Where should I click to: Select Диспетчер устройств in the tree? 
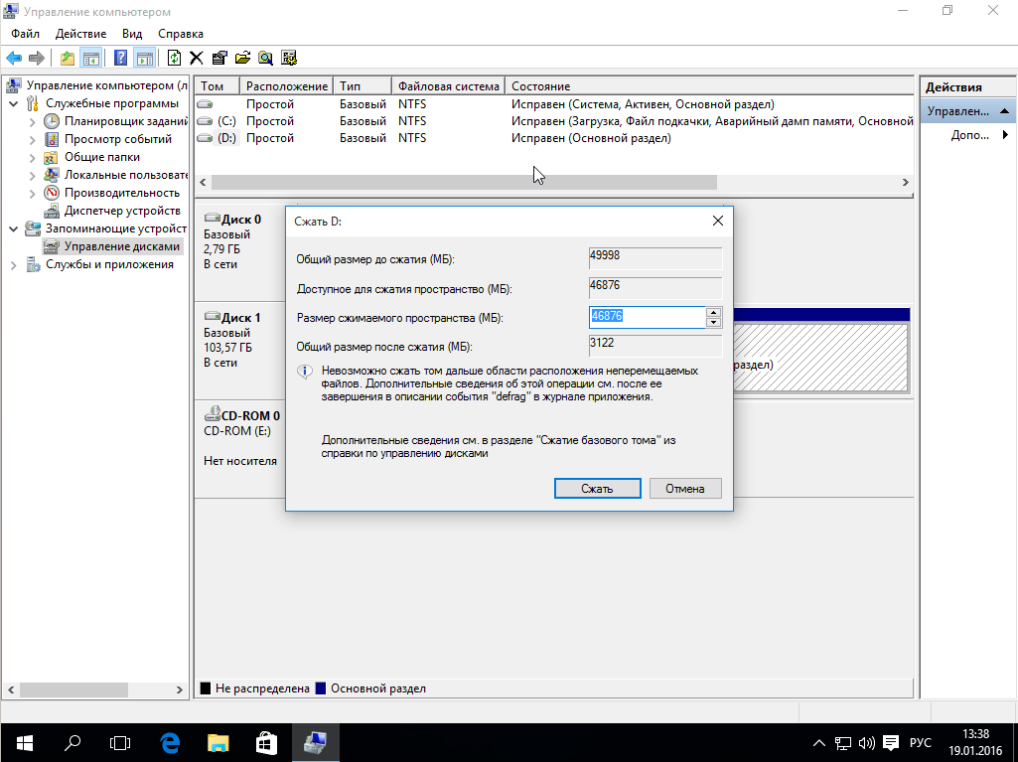click(121, 211)
